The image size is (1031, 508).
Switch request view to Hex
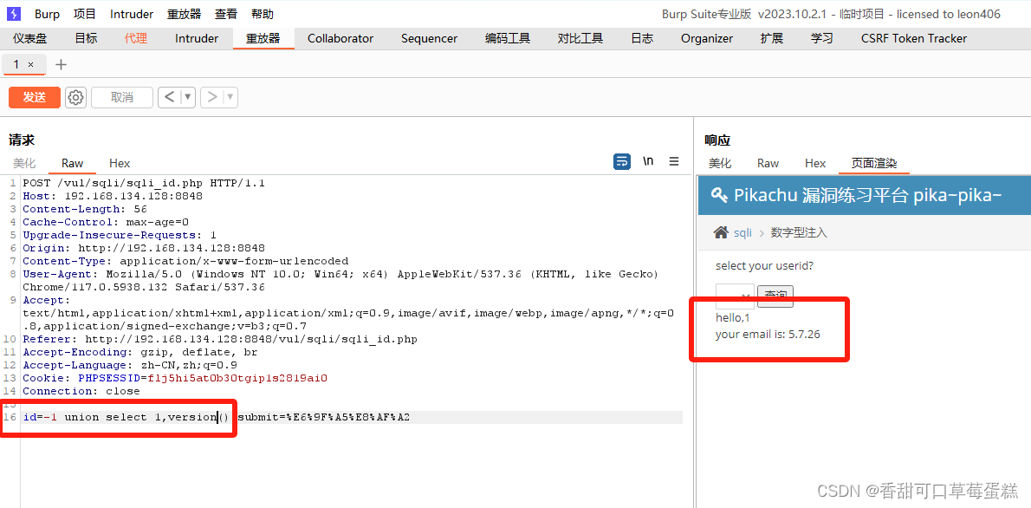tap(120, 163)
